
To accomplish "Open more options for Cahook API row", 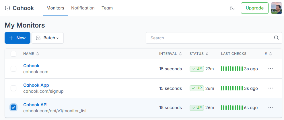I will [x=271, y=108].
